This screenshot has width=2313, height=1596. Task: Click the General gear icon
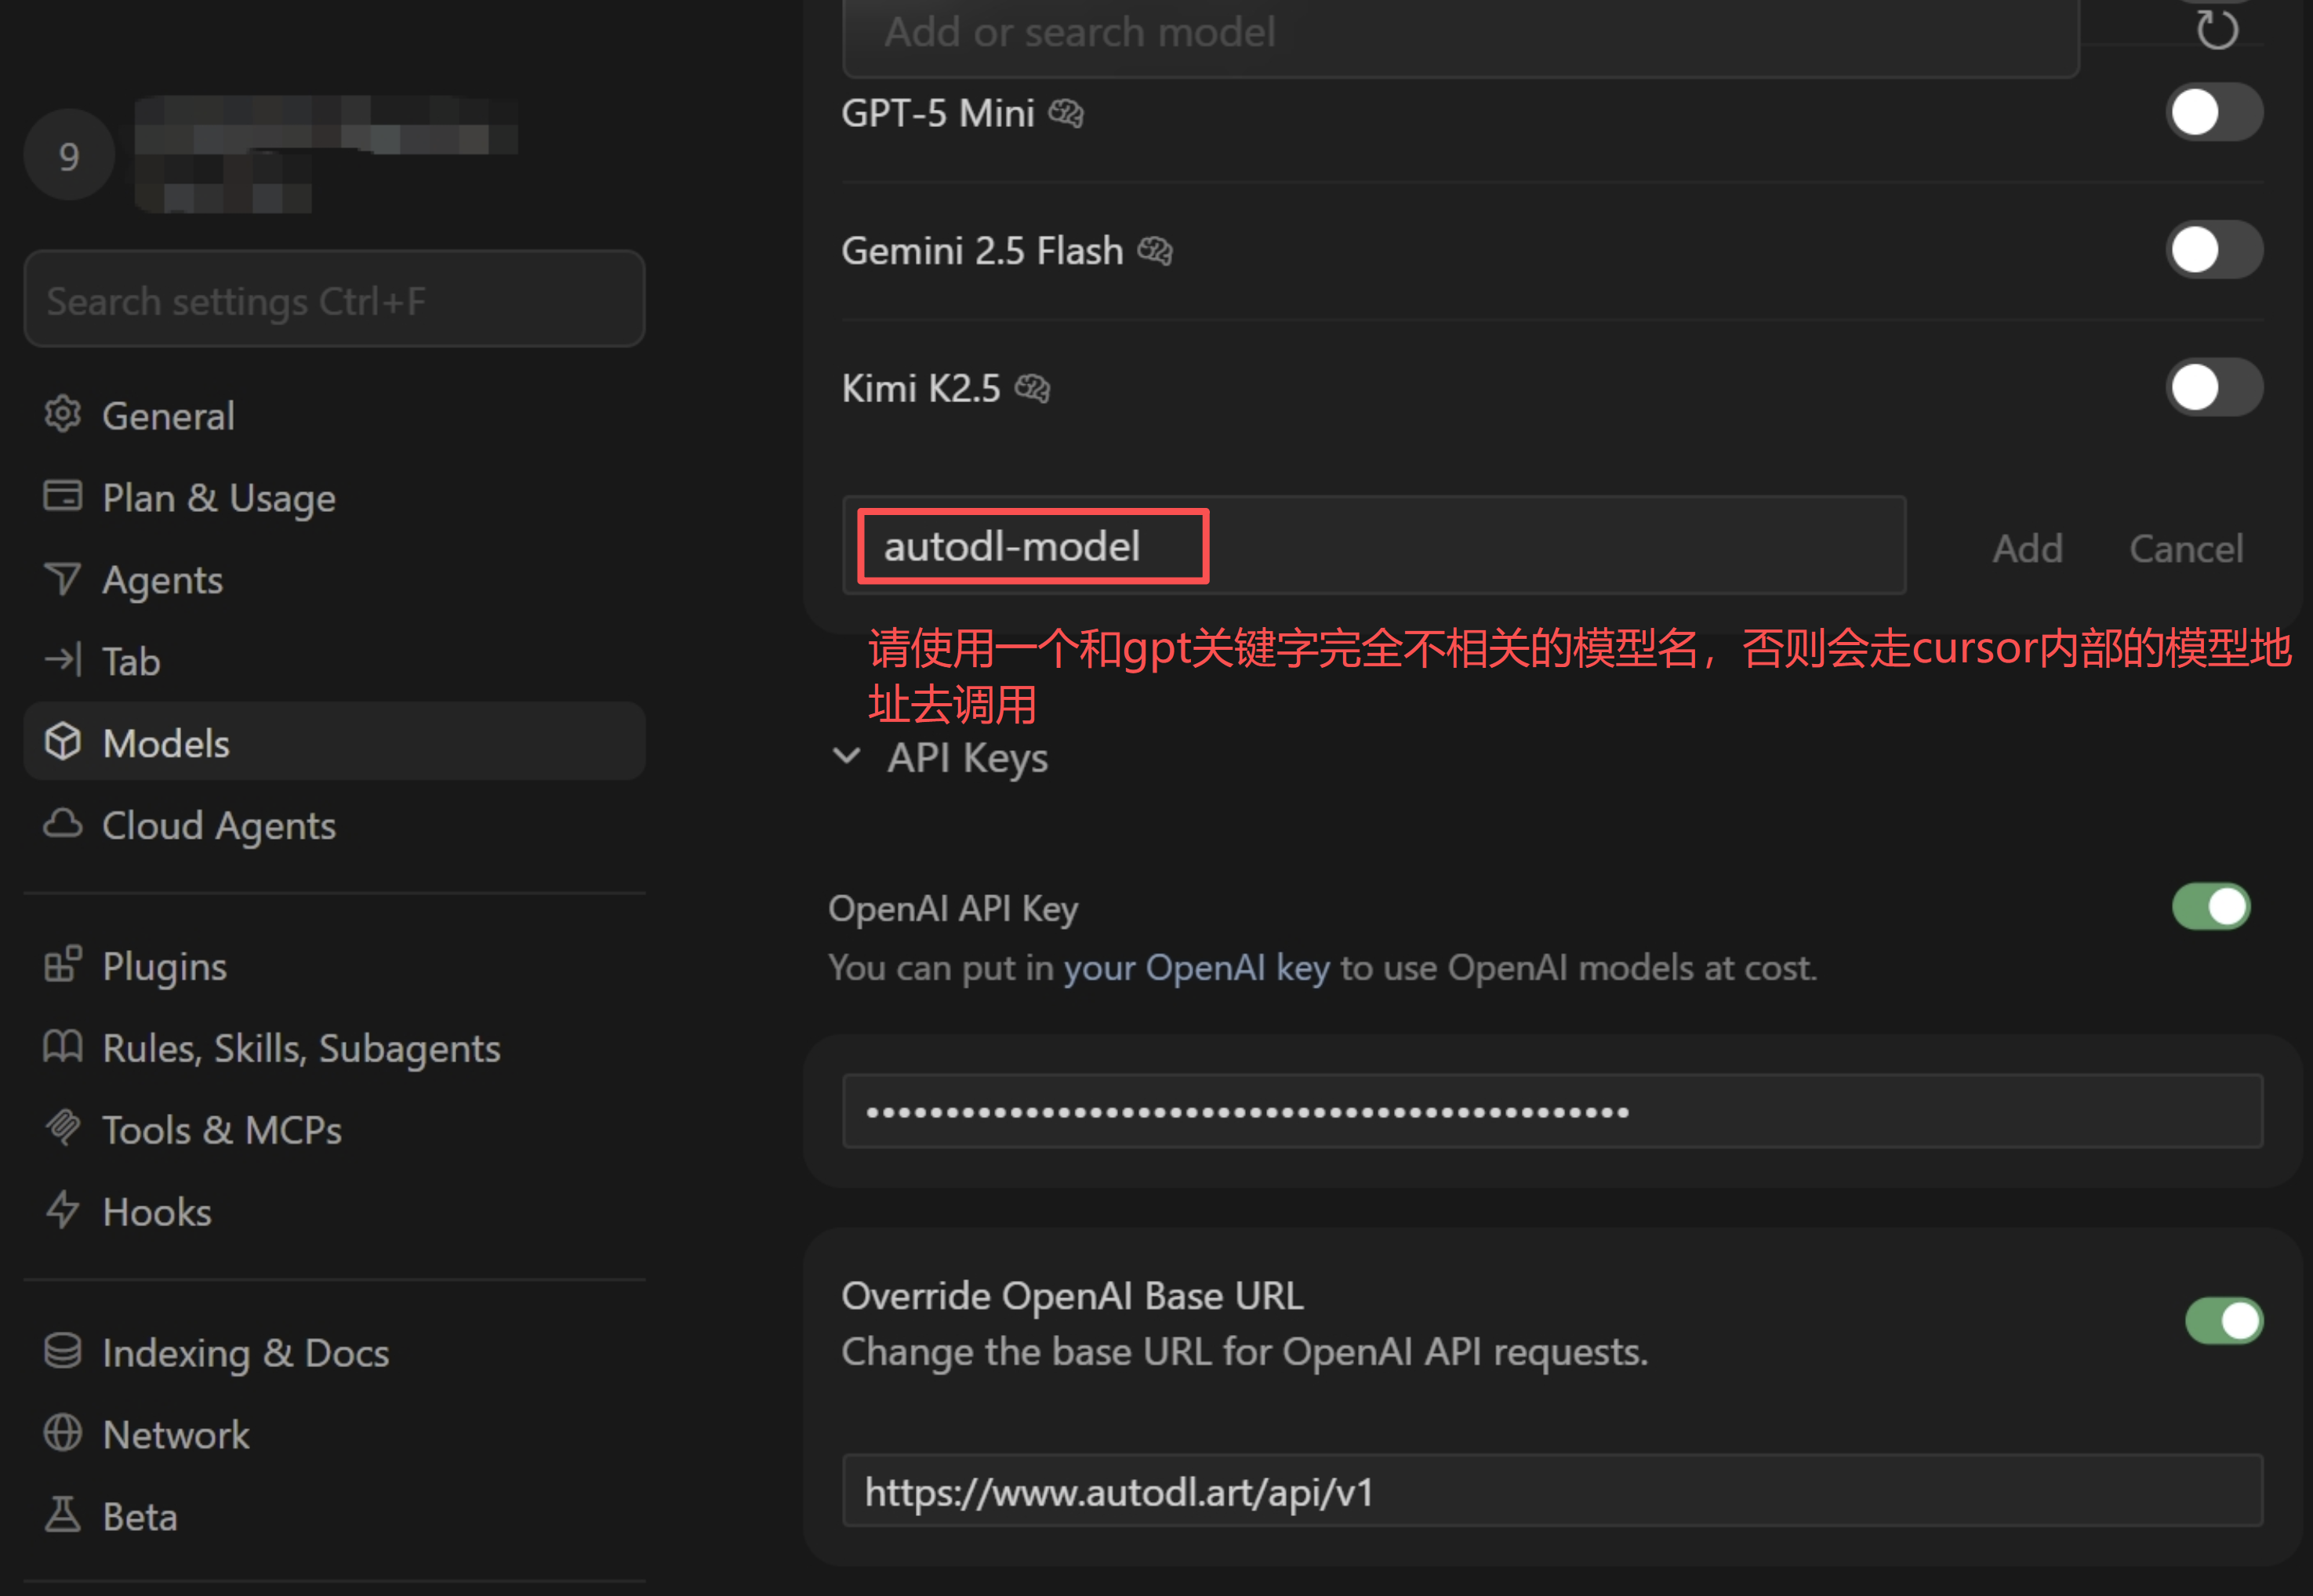pos(62,414)
